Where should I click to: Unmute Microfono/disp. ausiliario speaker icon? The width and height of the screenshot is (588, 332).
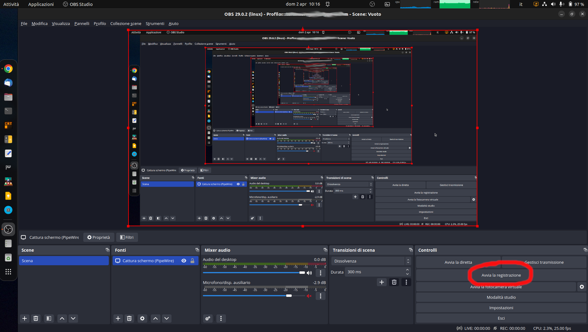point(309,296)
